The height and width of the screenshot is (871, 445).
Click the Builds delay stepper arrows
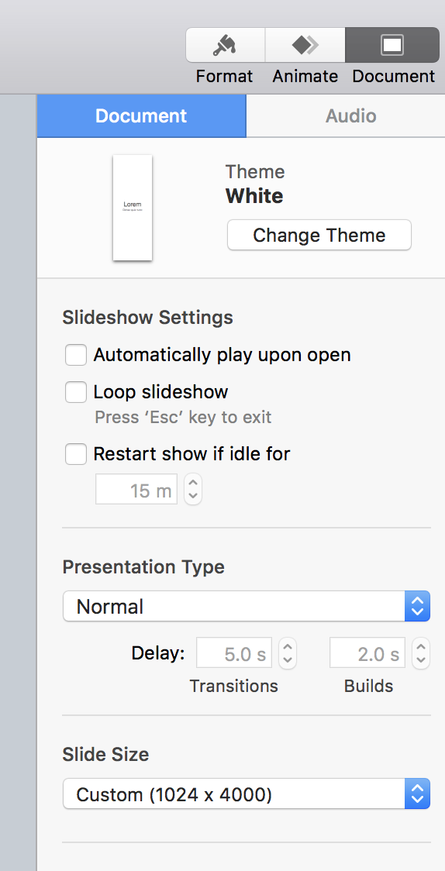pyautogui.click(x=420, y=652)
